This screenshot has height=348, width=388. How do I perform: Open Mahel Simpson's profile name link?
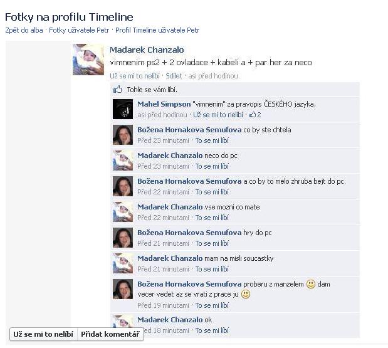[164, 104]
